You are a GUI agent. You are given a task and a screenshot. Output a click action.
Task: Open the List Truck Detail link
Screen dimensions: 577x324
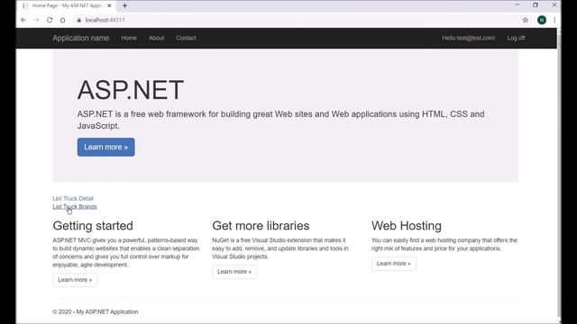click(73, 198)
